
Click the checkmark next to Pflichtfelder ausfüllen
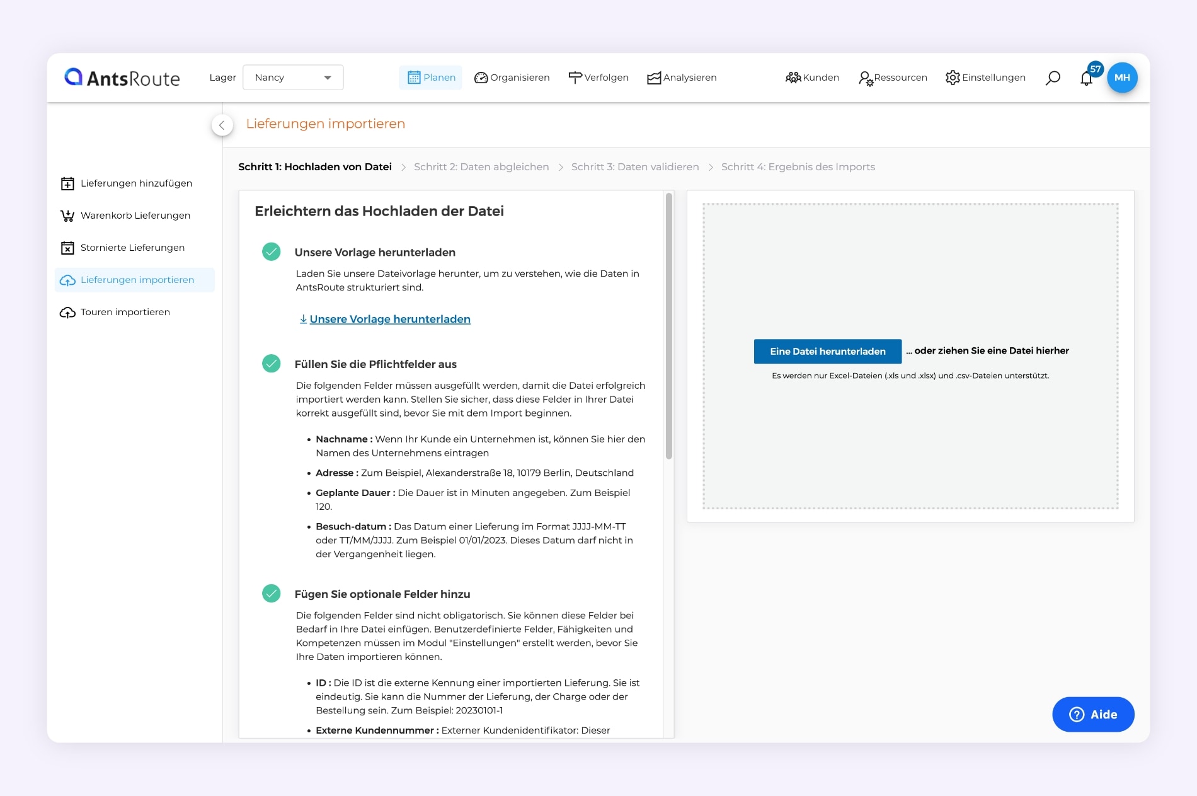272,363
